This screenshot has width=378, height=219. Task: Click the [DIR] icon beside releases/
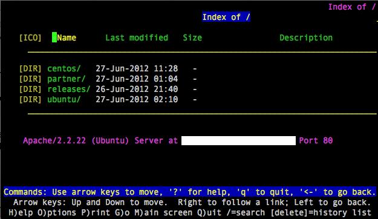[x=30, y=89]
